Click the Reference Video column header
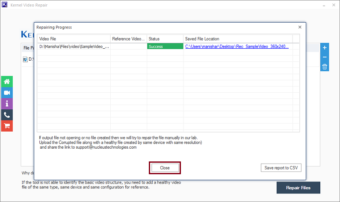The height and width of the screenshot is (202, 340). point(128,39)
